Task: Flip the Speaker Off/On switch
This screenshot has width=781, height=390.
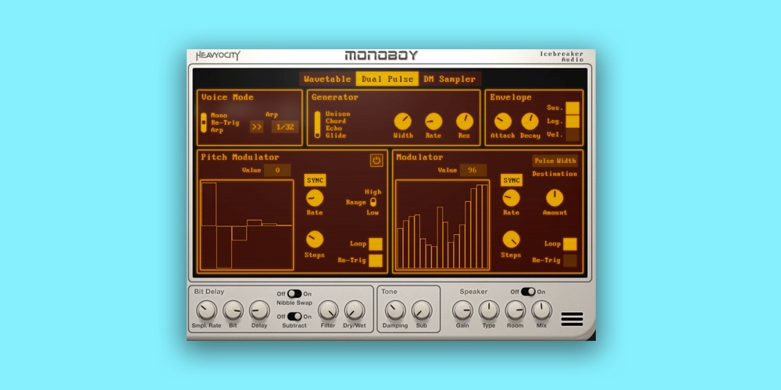Action: click(528, 292)
